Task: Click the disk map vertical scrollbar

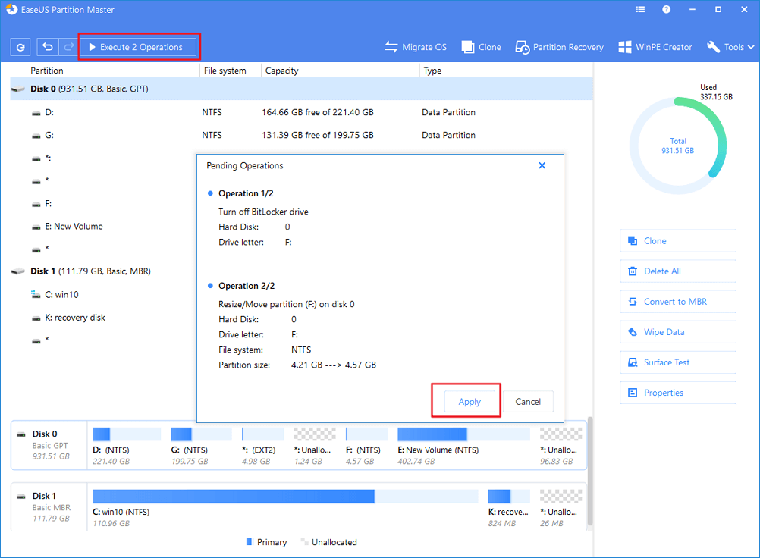Action: click(590, 471)
